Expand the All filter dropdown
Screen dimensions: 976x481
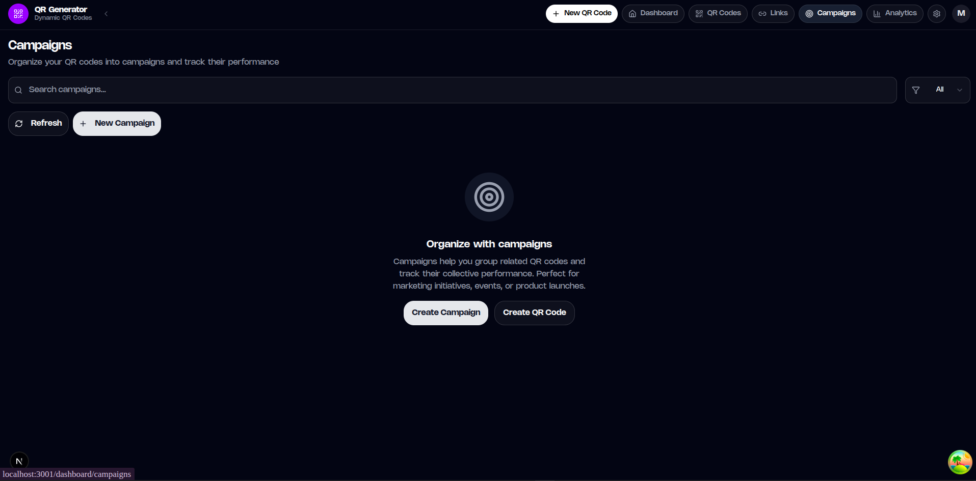pyautogui.click(x=937, y=90)
